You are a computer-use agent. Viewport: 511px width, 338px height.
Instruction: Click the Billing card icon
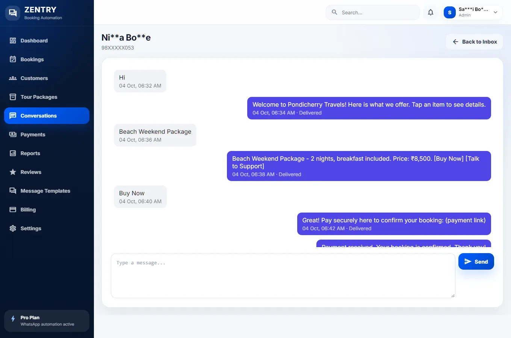(13, 210)
